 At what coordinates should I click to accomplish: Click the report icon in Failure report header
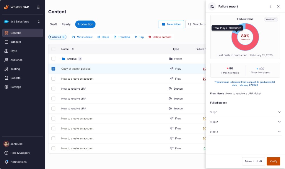tap(212, 6)
